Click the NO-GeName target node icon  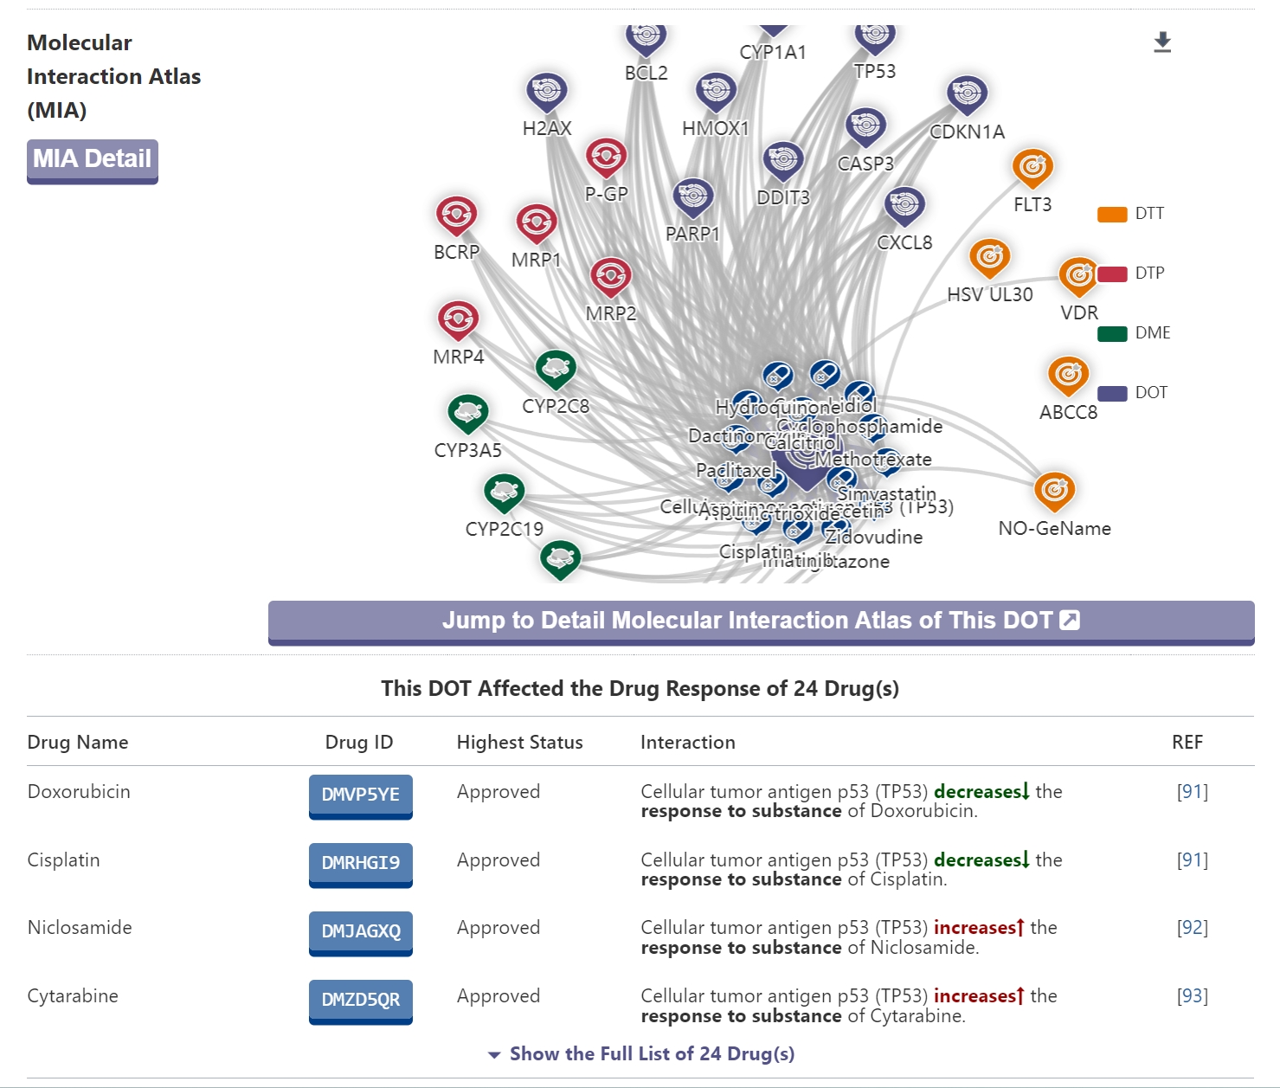[1054, 491]
